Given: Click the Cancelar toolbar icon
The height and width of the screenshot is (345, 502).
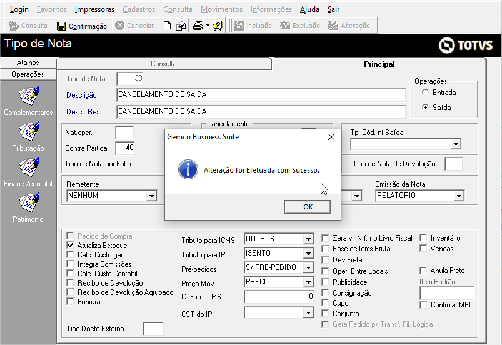Looking at the screenshot, I should click(x=120, y=25).
